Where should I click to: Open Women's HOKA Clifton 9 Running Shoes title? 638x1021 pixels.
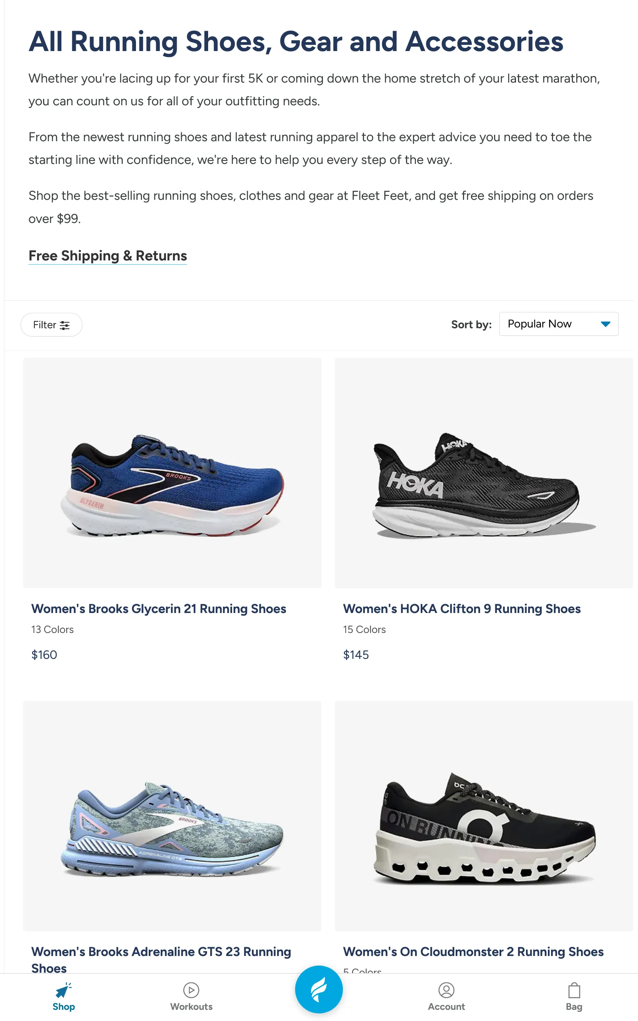tap(462, 608)
